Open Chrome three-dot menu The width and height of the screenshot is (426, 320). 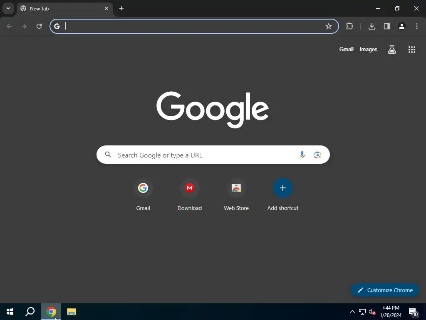(417, 26)
